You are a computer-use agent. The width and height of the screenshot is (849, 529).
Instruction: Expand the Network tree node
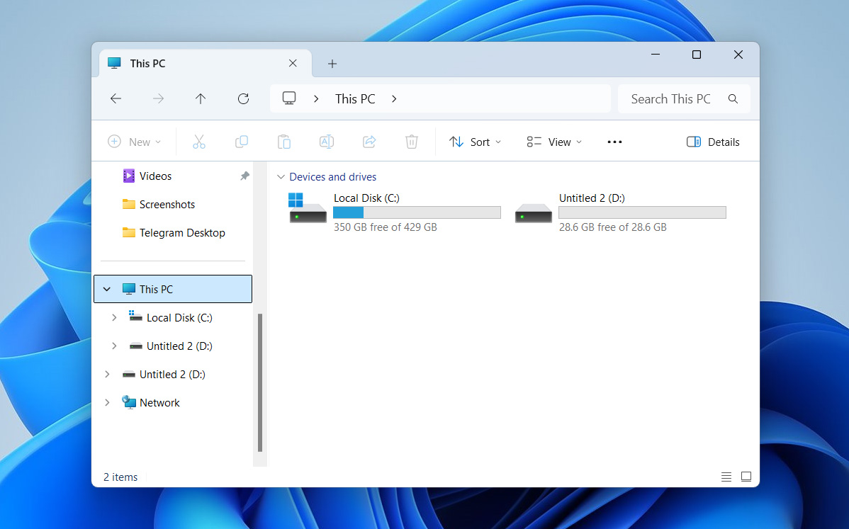tap(107, 402)
